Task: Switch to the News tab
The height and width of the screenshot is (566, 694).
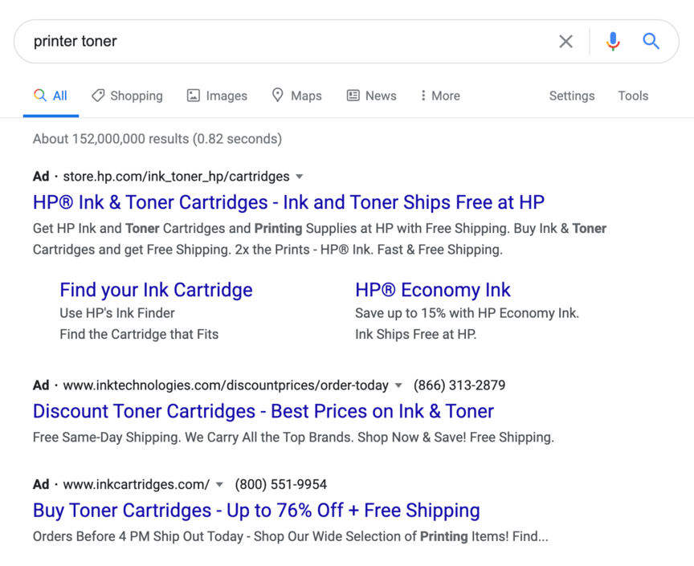Action: pos(371,96)
